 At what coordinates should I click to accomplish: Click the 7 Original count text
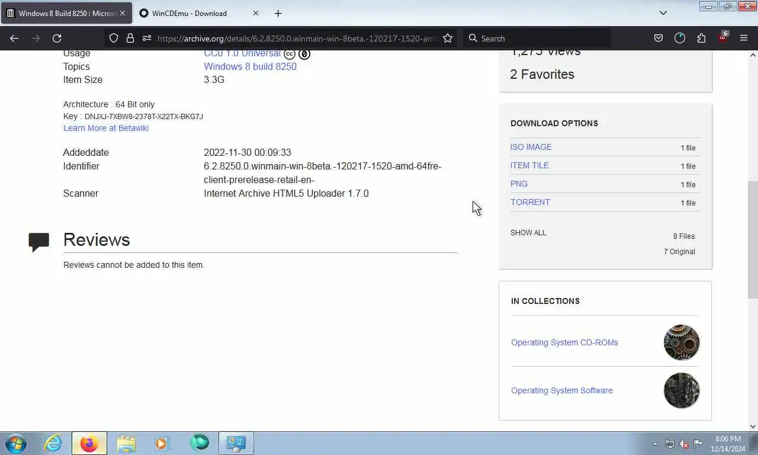(679, 252)
